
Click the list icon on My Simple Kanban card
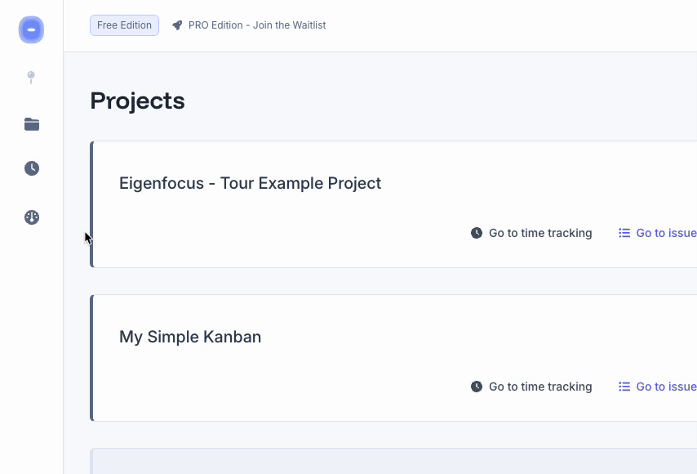[x=624, y=387]
